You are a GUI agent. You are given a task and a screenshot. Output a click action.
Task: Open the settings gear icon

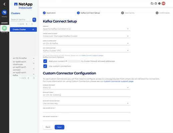click(x=159, y=4)
